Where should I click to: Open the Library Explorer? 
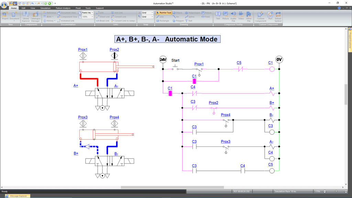[x=26, y=16]
